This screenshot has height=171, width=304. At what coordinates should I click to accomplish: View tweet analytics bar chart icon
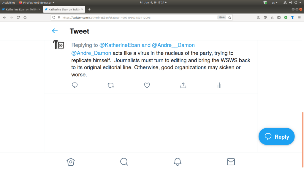pos(219,85)
